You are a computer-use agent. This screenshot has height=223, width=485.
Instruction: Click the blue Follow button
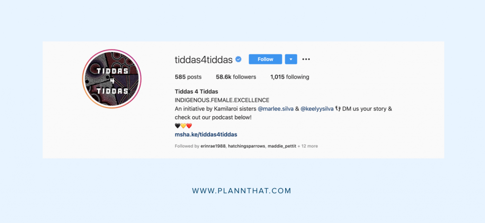click(265, 59)
